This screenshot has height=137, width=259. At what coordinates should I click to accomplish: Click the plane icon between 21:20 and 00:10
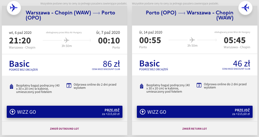(x=67, y=40)
